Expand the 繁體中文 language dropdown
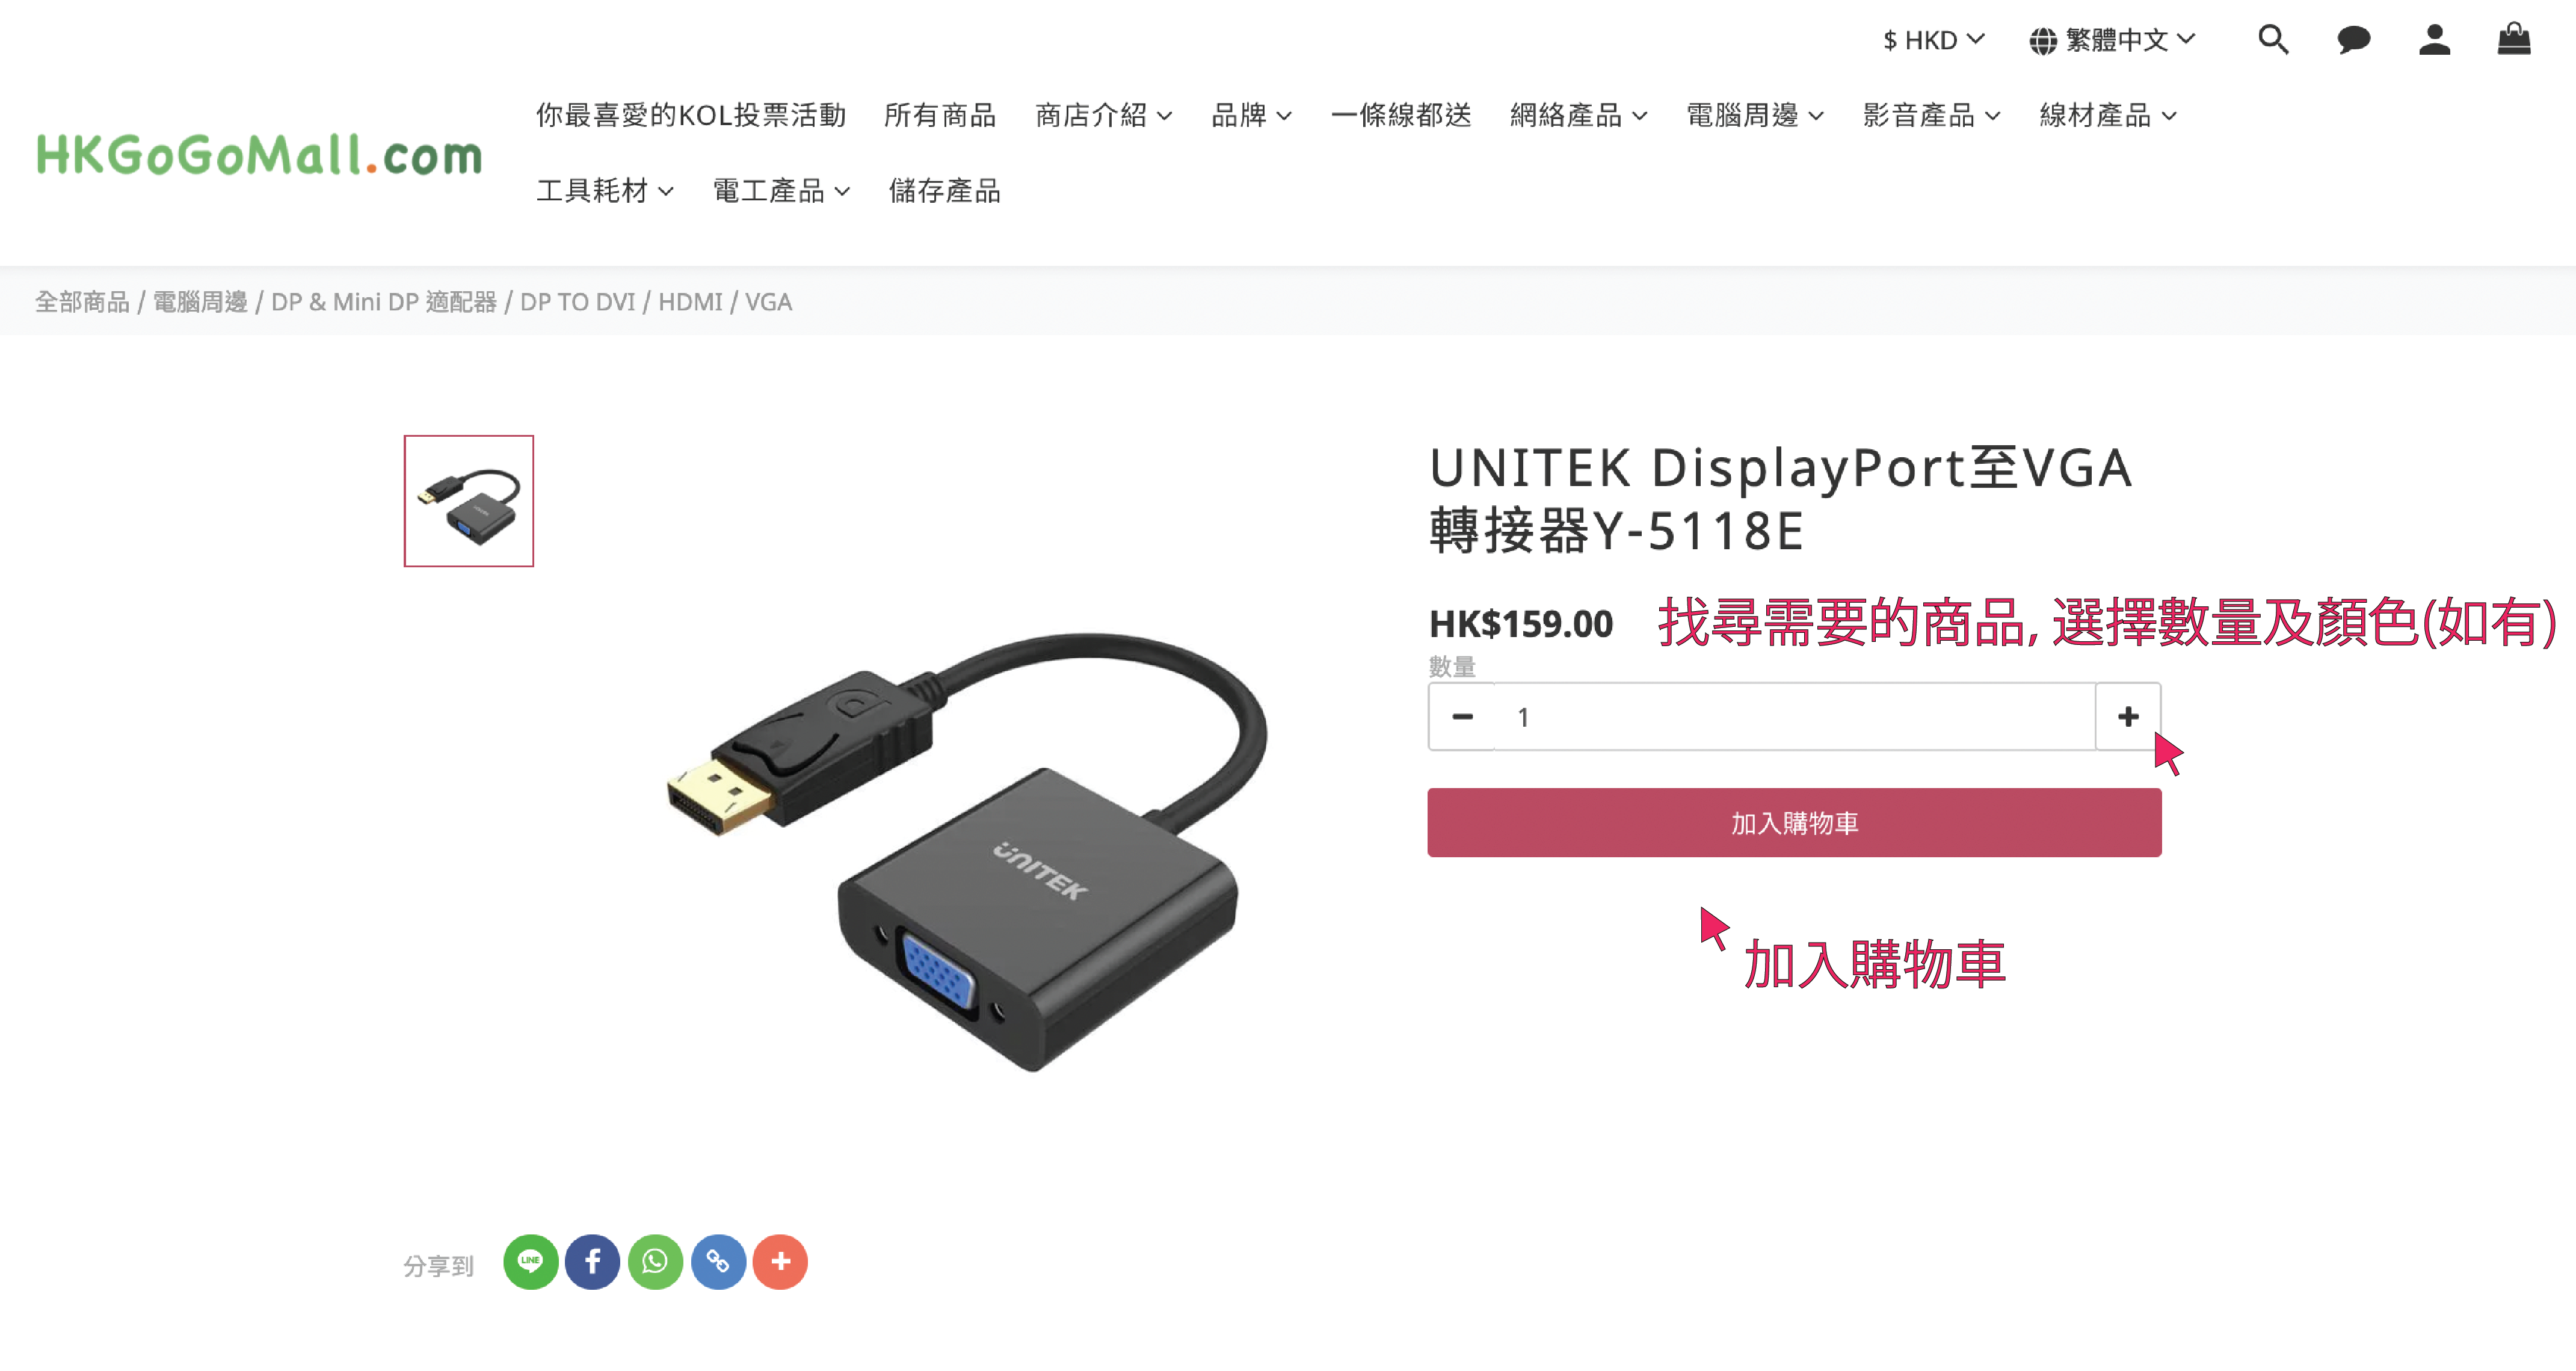This screenshot has width=2576, height=1371. pyautogui.click(x=2112, y=40)
